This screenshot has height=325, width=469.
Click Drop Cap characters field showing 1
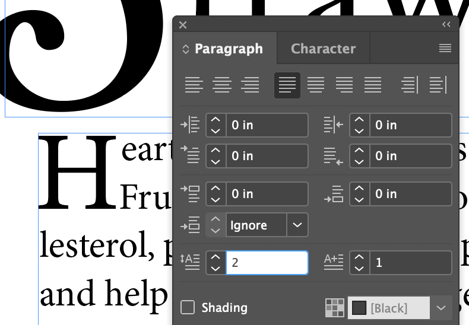410,263
